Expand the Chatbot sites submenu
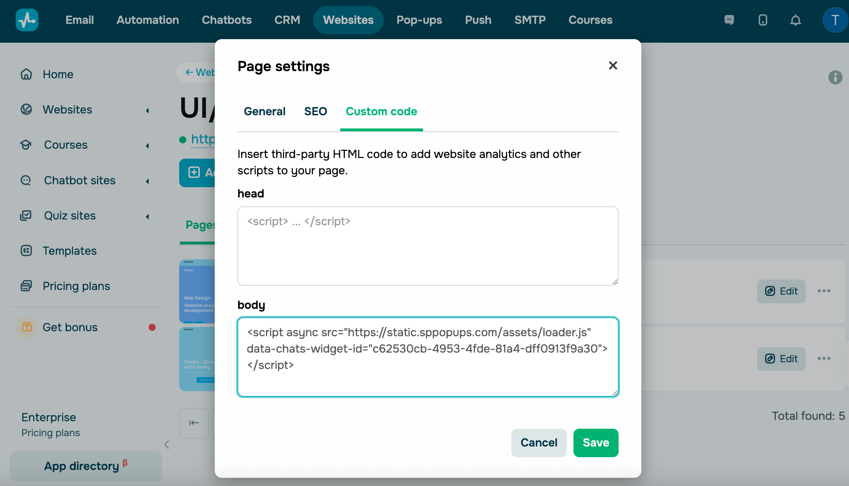This screenshot has width=849, height=486. [x=147, y=181]
